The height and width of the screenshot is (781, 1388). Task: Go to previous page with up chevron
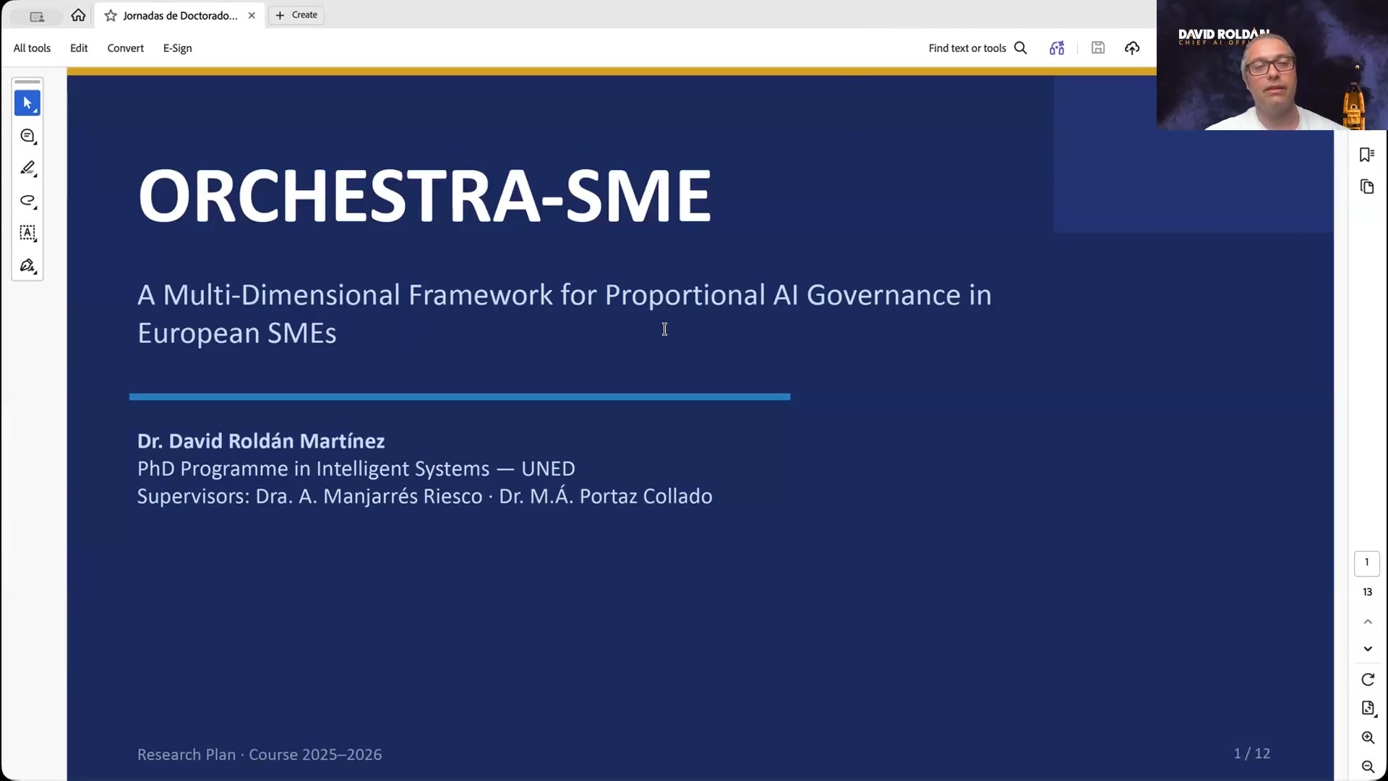(1367, 621)
